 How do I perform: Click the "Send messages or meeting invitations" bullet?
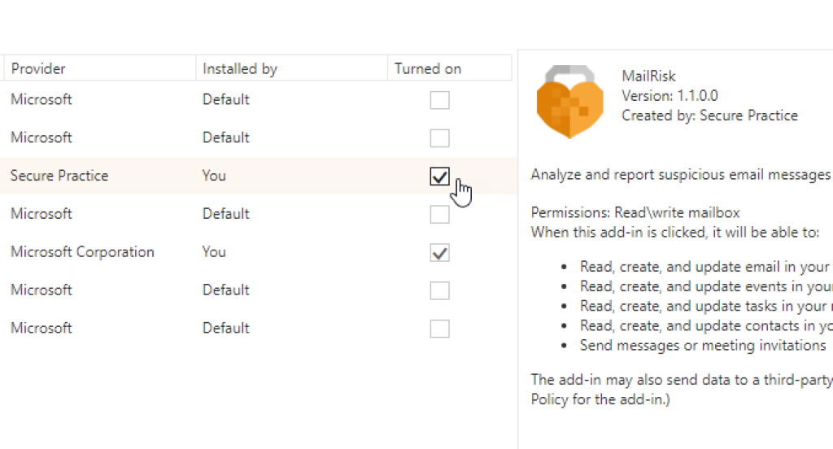(703, 345)
